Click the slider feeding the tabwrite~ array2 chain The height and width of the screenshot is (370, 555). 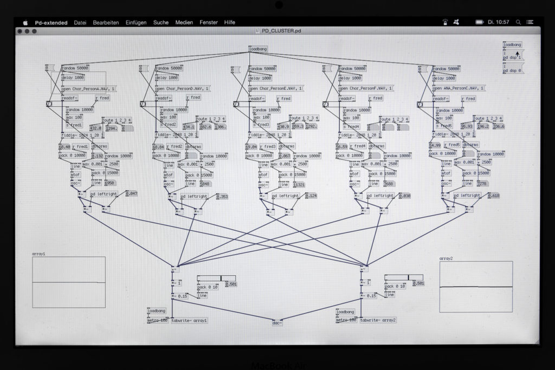pyautogui.click(x=404, y=278)
